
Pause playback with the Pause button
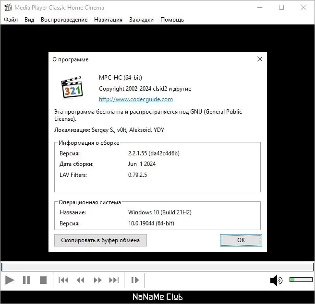pyautogui.click(x=26, y=280)
